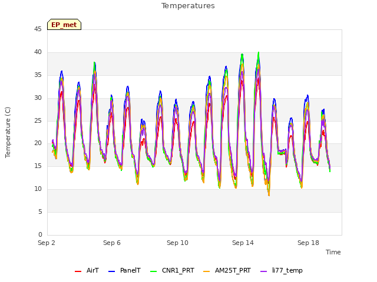Click the 40 y-axis tick label
The width and height of the screenshot is (377, 282).
(38, 52)
